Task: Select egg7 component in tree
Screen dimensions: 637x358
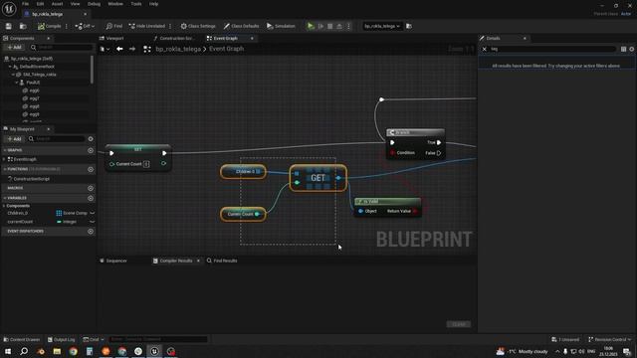Action: (x=34, y=98)
